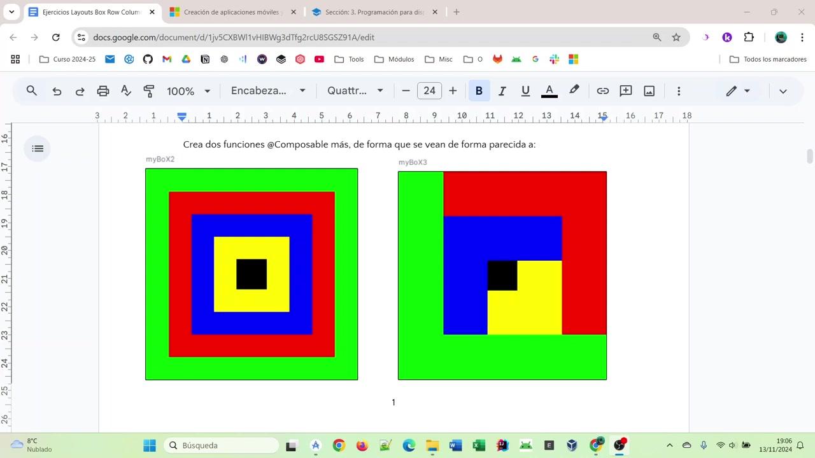Click the font size 24 field
This screenshot has height=458, width=815.
tap(429, 91)
